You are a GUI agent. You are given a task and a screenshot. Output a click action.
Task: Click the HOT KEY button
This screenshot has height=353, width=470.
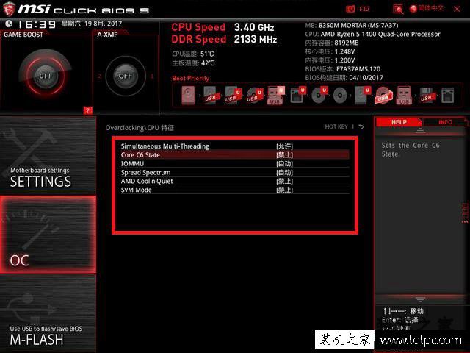point(336,126)
